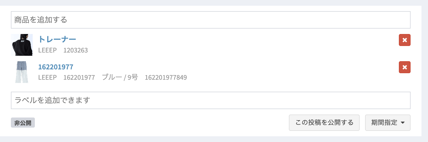Open the blue 162201977 product title link
Image resolution: width=428 pixels, height=142 pixels.
[56, 67]
